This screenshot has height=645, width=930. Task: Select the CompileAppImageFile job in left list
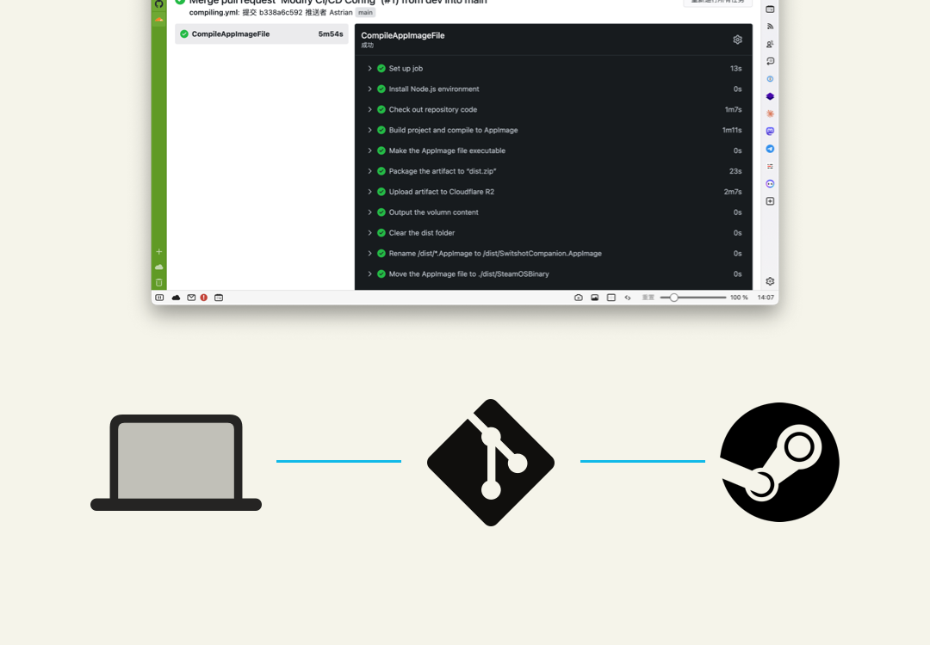[262, 34]
